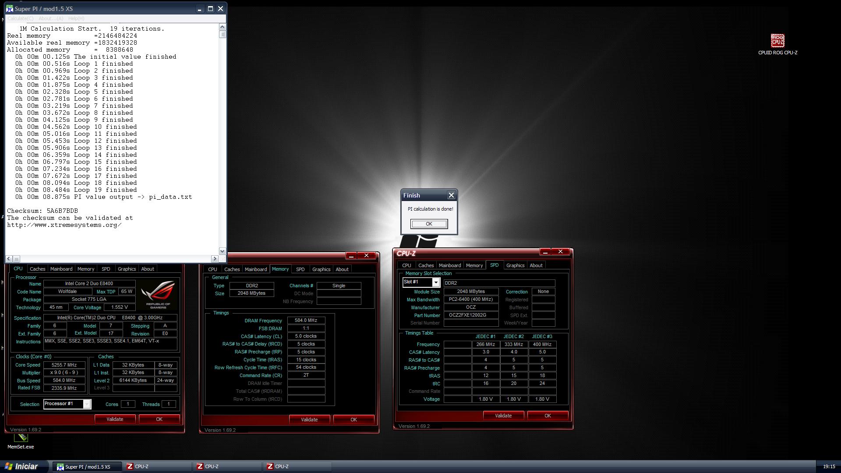The height and width of the screenshot is (473, 841).
Task: Click OK in the middle CPU-Z window
Action: (x=353, y=420)
